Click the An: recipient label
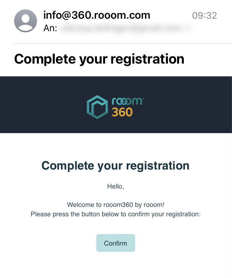 (x=50, y=28)
